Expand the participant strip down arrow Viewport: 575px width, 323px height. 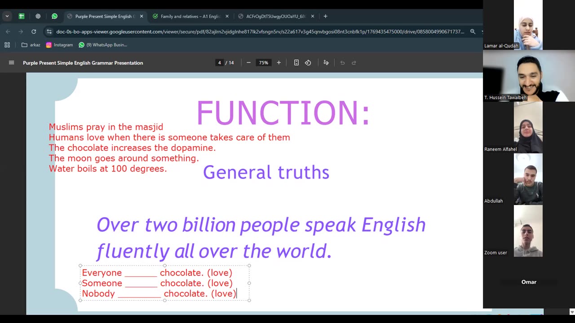(572, 312)
